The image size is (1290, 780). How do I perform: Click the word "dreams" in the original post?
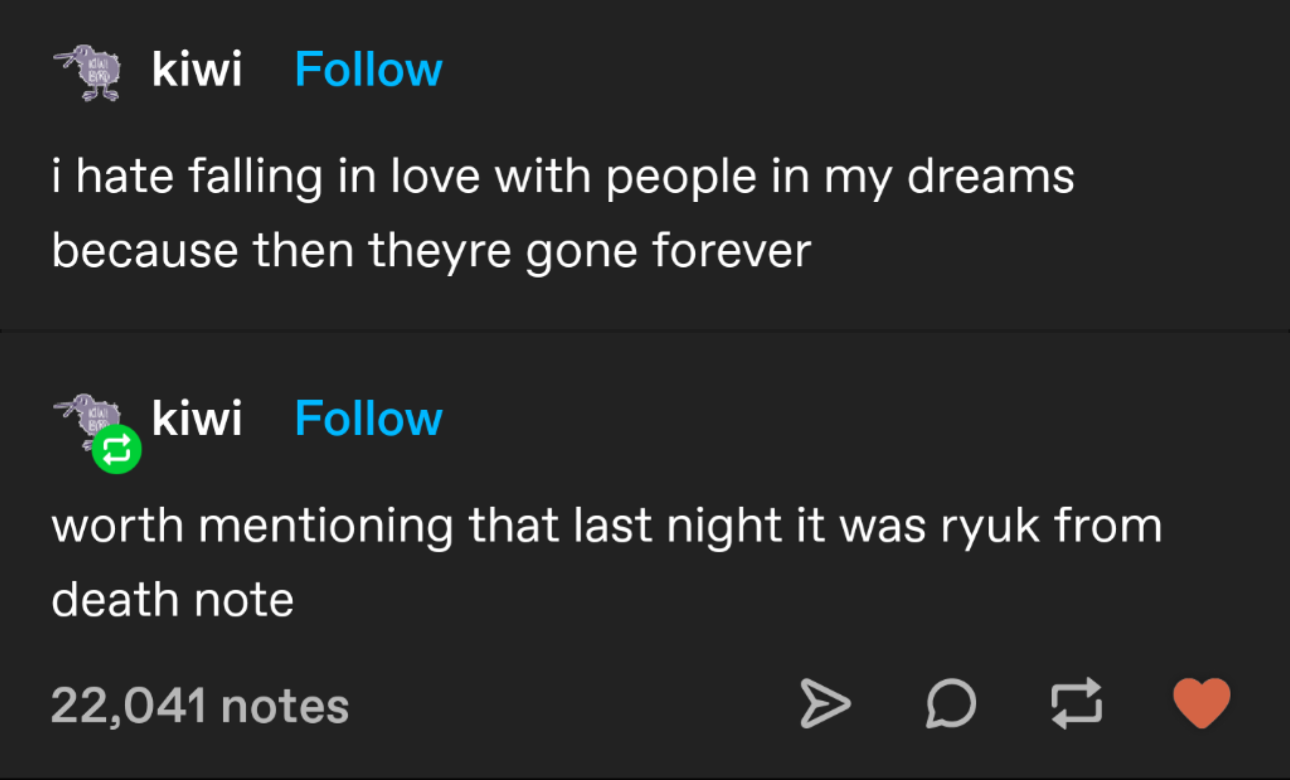pyautogui.click(x=990, y=177)
